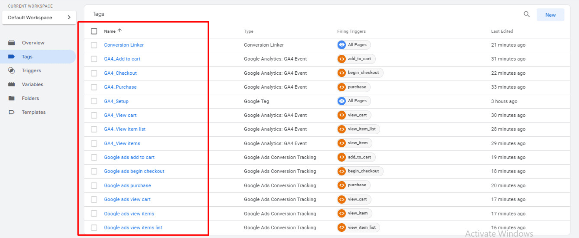Click the Templates icon in sidebar
Screen dimensions: 579x238
[12, 112]
